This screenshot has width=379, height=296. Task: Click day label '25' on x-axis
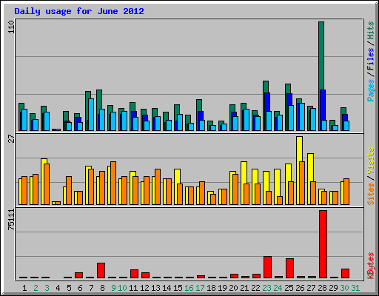[x=289, y=288]
